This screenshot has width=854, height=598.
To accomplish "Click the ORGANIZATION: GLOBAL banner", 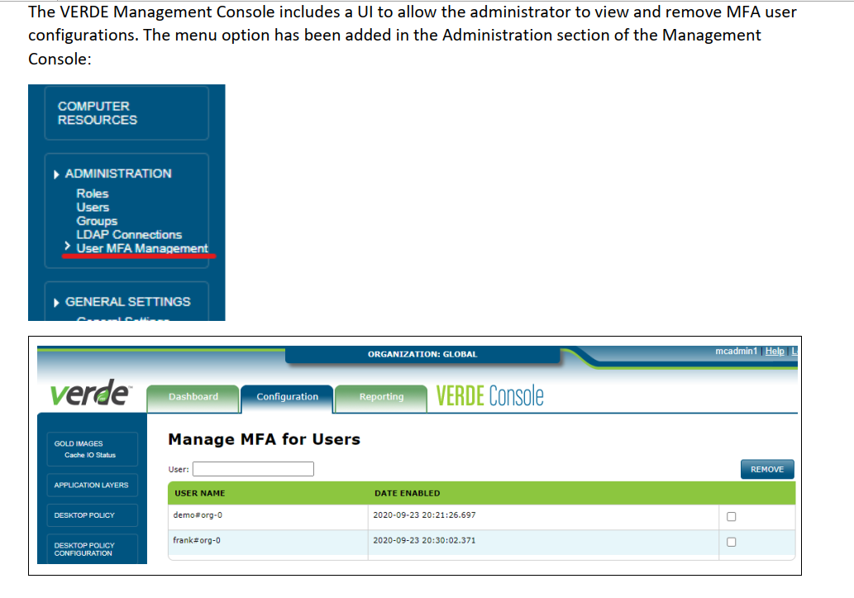I will pos(422,354).
